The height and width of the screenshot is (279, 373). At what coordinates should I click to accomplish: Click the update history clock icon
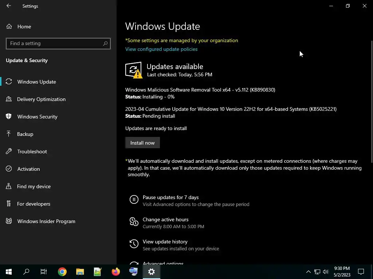coord(134,244)
